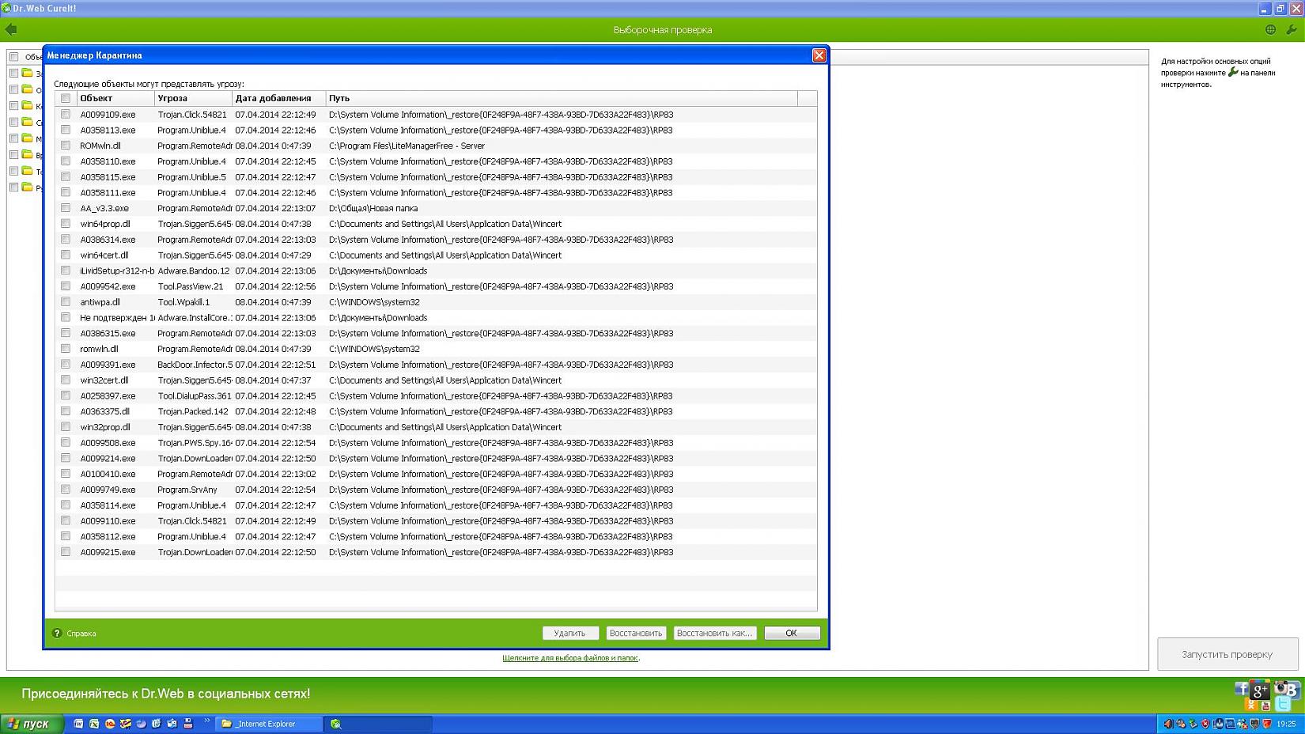Sort by the Объект column header
This screenshot has height=734, width=1305.
click(x=115, y=98)
